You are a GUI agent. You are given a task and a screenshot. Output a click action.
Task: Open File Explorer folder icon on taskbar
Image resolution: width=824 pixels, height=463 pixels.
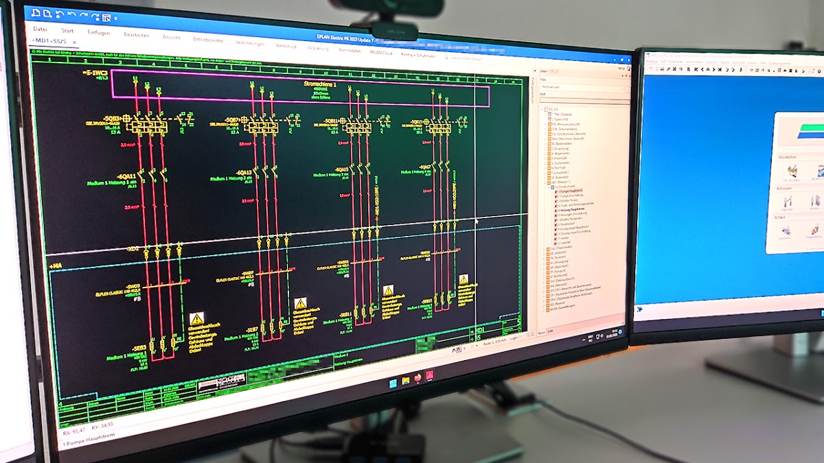pyautogui.click(x=405, y=380)
